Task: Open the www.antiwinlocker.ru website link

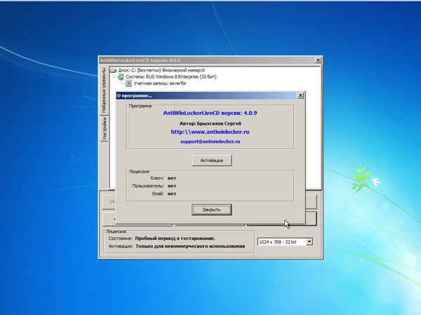Action: coord(211,131)
